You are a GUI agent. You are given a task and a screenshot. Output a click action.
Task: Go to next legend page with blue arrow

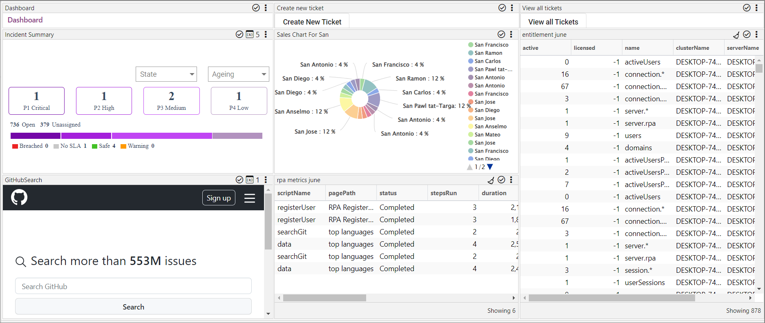[490, 167]
